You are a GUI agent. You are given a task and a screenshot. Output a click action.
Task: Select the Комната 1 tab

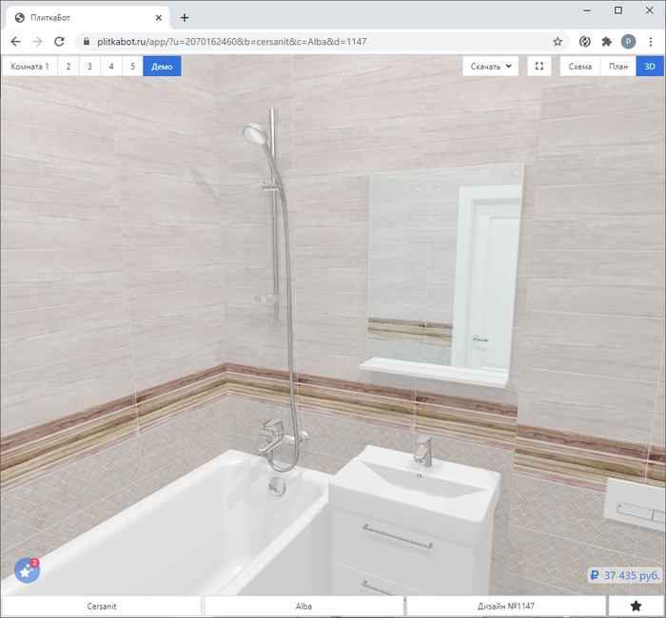pos(29,67)
